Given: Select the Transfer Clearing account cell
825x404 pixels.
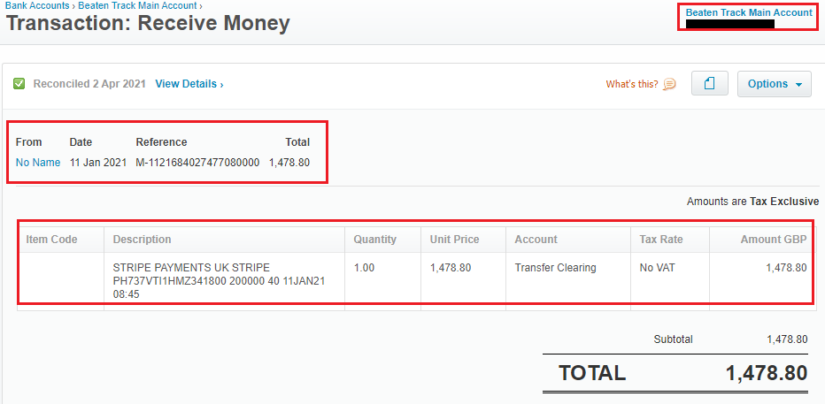Looking at the screenshot, I should (x=568, y=278).
